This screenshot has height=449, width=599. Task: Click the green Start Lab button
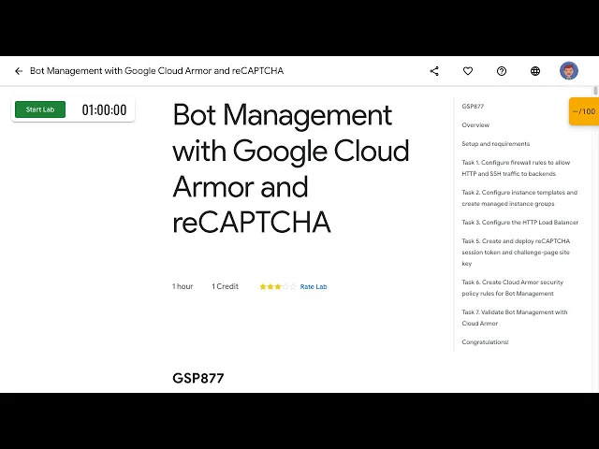pos(40,109)
